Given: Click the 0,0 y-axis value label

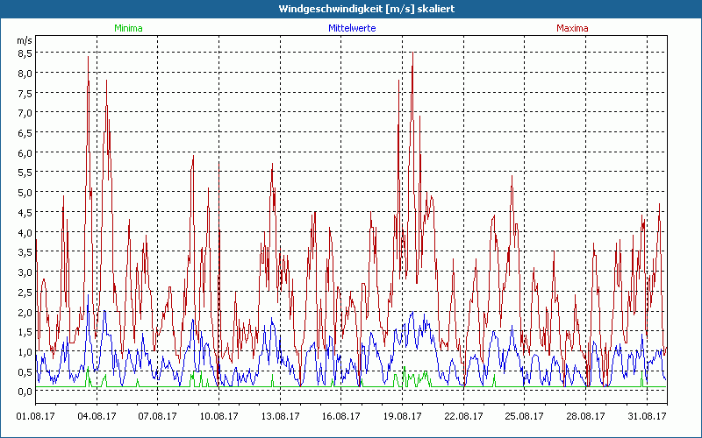Looking at the screenshot, I should coord(25,392).
